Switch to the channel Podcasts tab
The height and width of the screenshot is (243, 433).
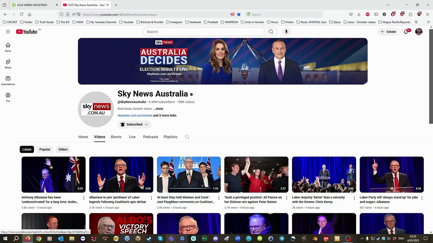pyautogui.click(x=151, y=137)
